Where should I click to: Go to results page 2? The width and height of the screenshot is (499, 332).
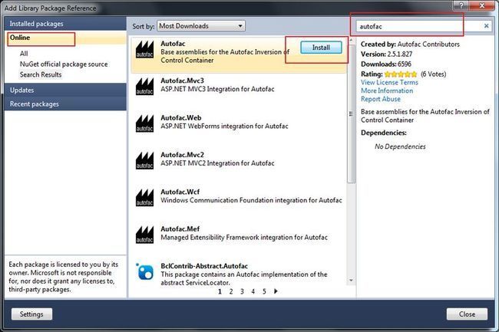231,291
